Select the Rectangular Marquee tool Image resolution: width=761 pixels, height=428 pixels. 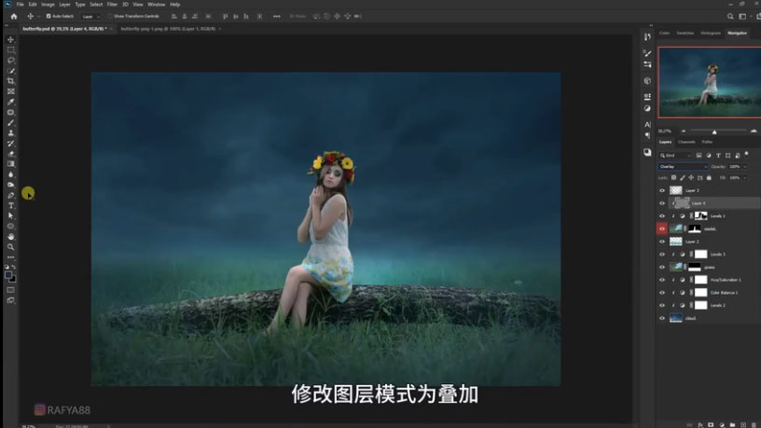pos(10,50)
